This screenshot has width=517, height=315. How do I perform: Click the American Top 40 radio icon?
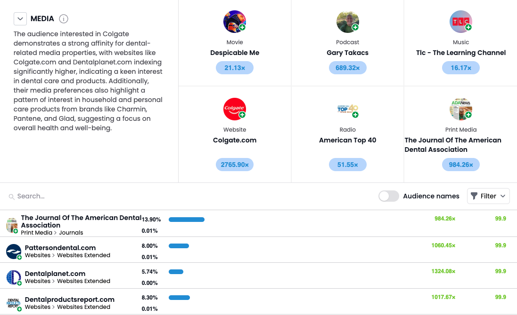(348, 109)
